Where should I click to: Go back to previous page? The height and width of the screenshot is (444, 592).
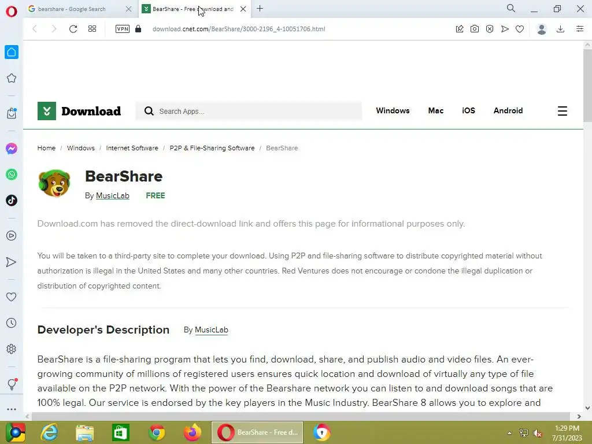35,29
